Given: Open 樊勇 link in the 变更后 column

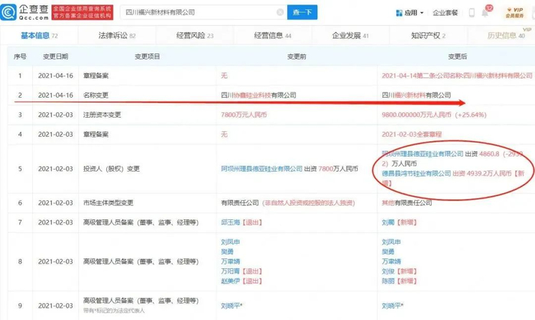Looking at the screenshot, I should pos(388,252).
